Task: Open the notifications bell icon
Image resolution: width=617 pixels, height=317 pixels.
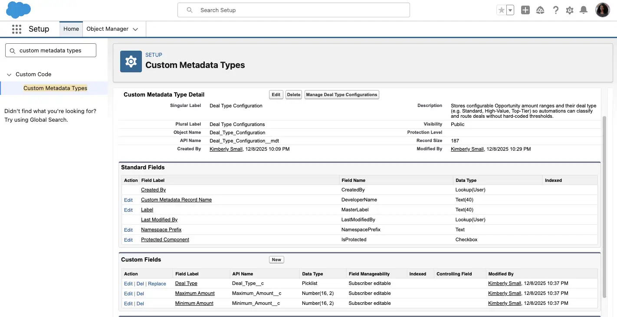Action: click(x=584, y=10)
